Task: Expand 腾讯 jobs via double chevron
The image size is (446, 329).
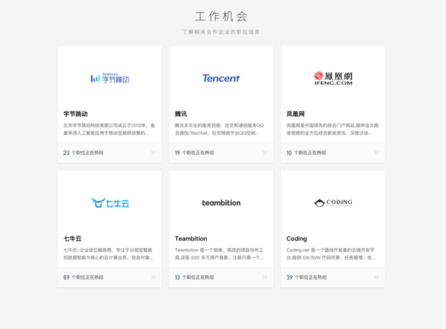Action: coord(265,153)
